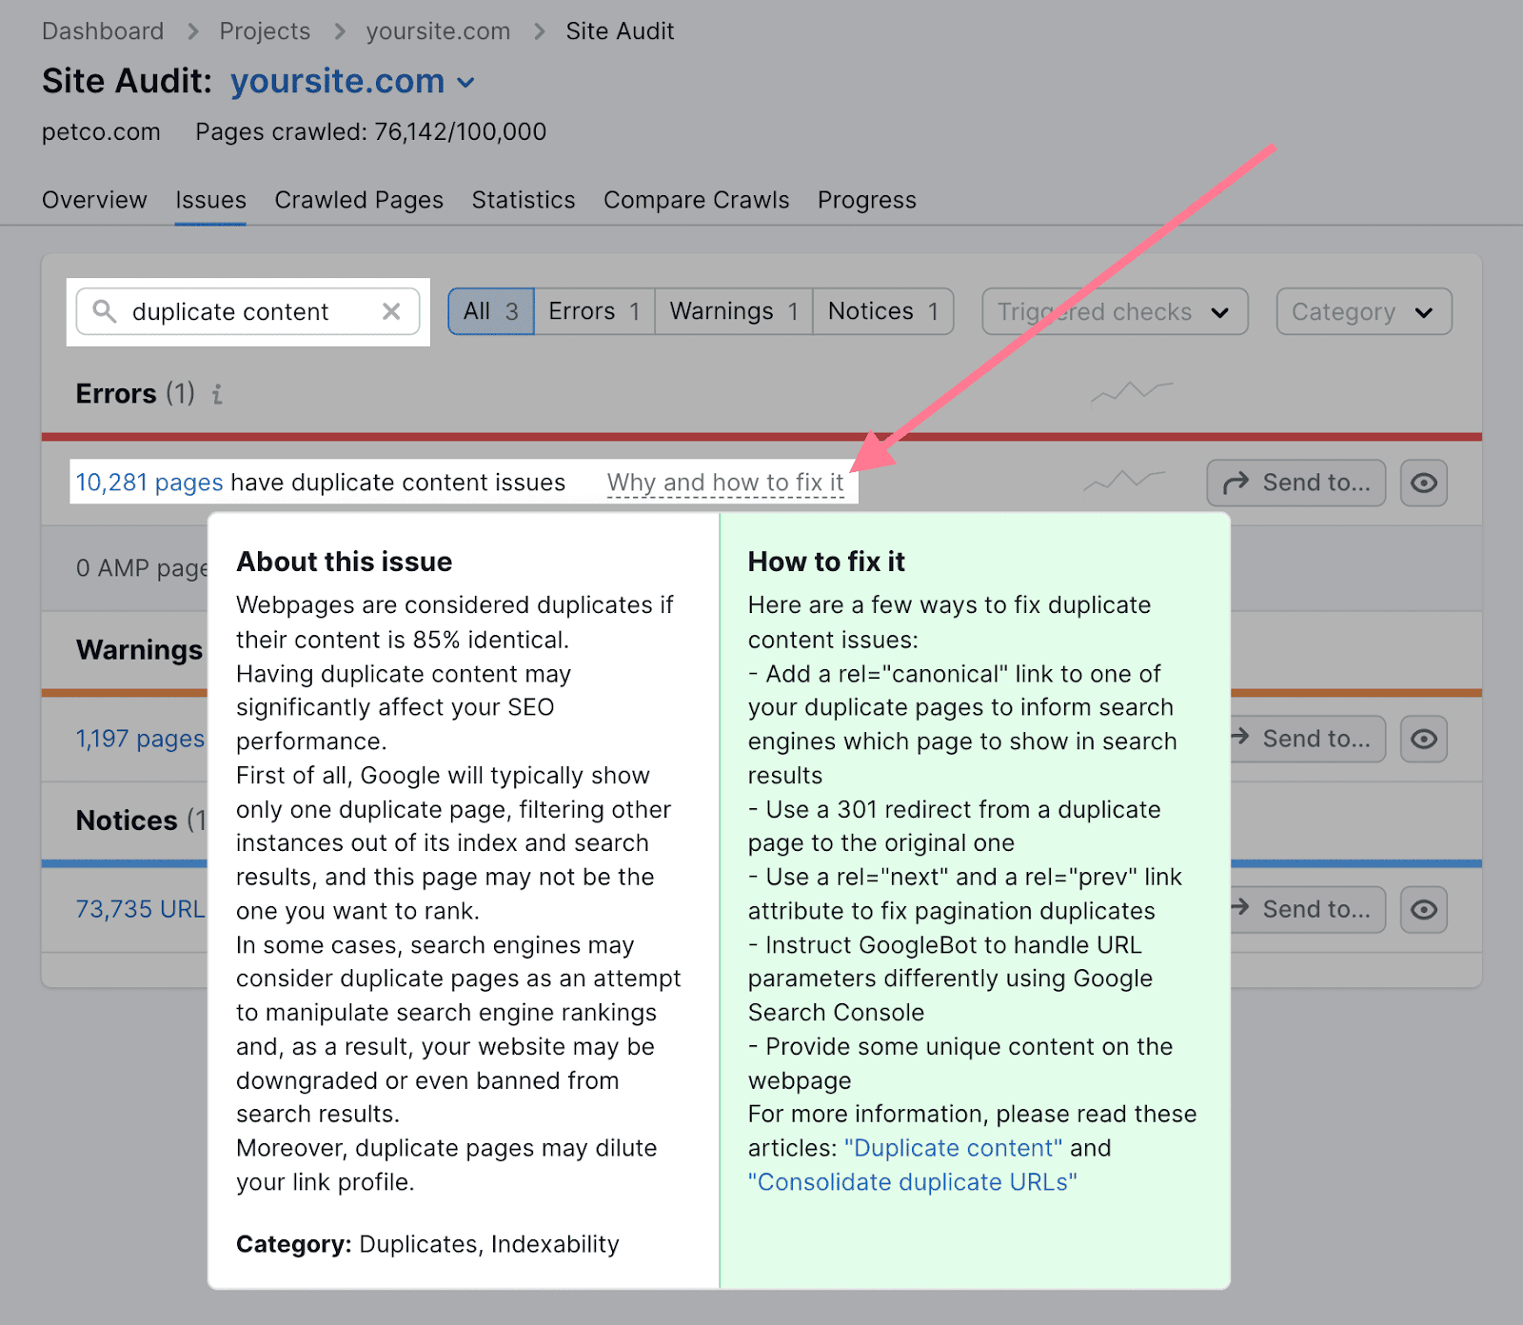The image size is (1523, 1325).
Task: Expand the yoursite.com project selector
Action: (465, 82)
